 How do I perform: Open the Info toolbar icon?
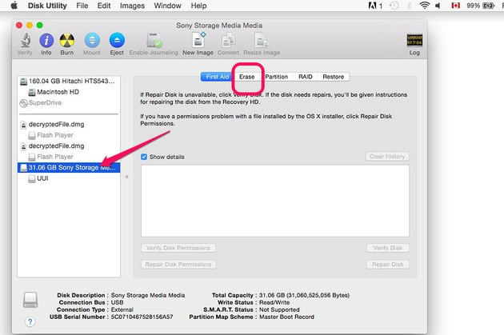46,41
